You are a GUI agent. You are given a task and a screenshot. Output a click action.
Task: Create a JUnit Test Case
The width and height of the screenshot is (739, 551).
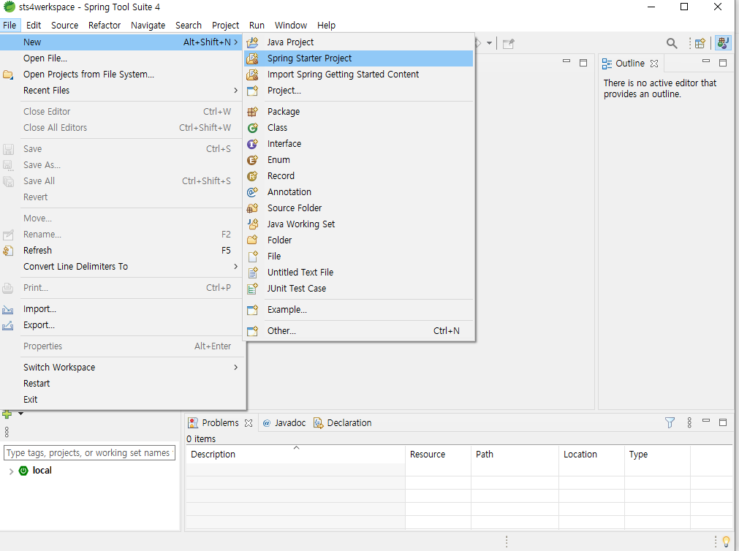(x=359, y=288)
